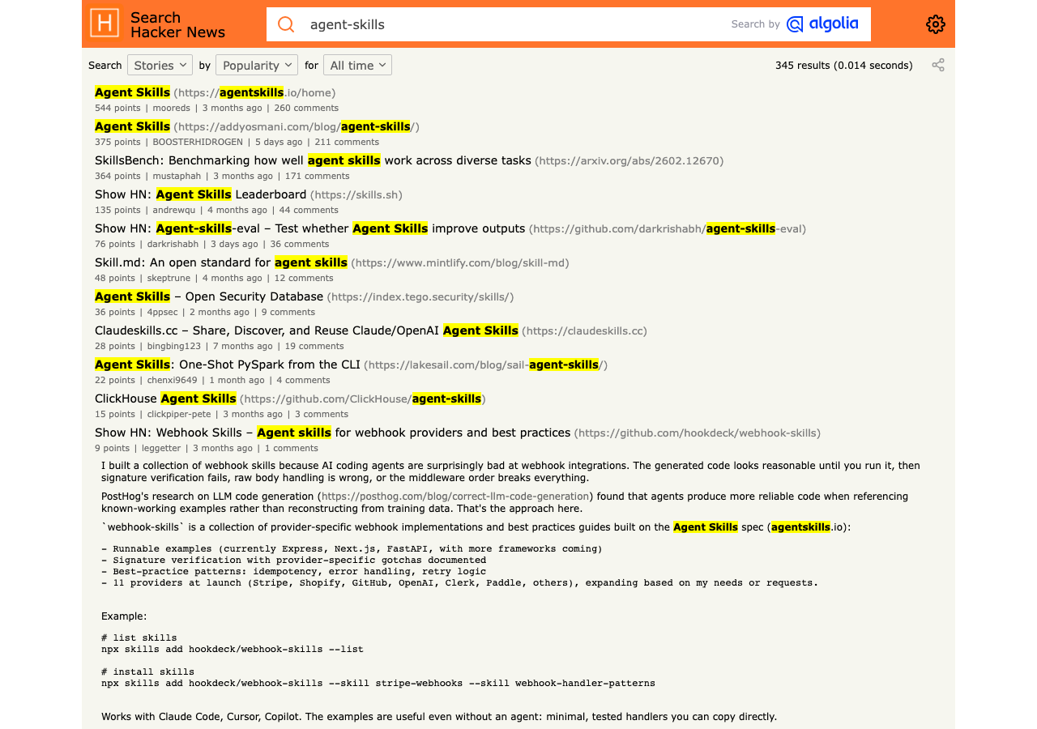Open the Popularity sort dropdown
The height and width of the screenshot is (729, 1037).
pyautogui.click(x=257, y=65)
